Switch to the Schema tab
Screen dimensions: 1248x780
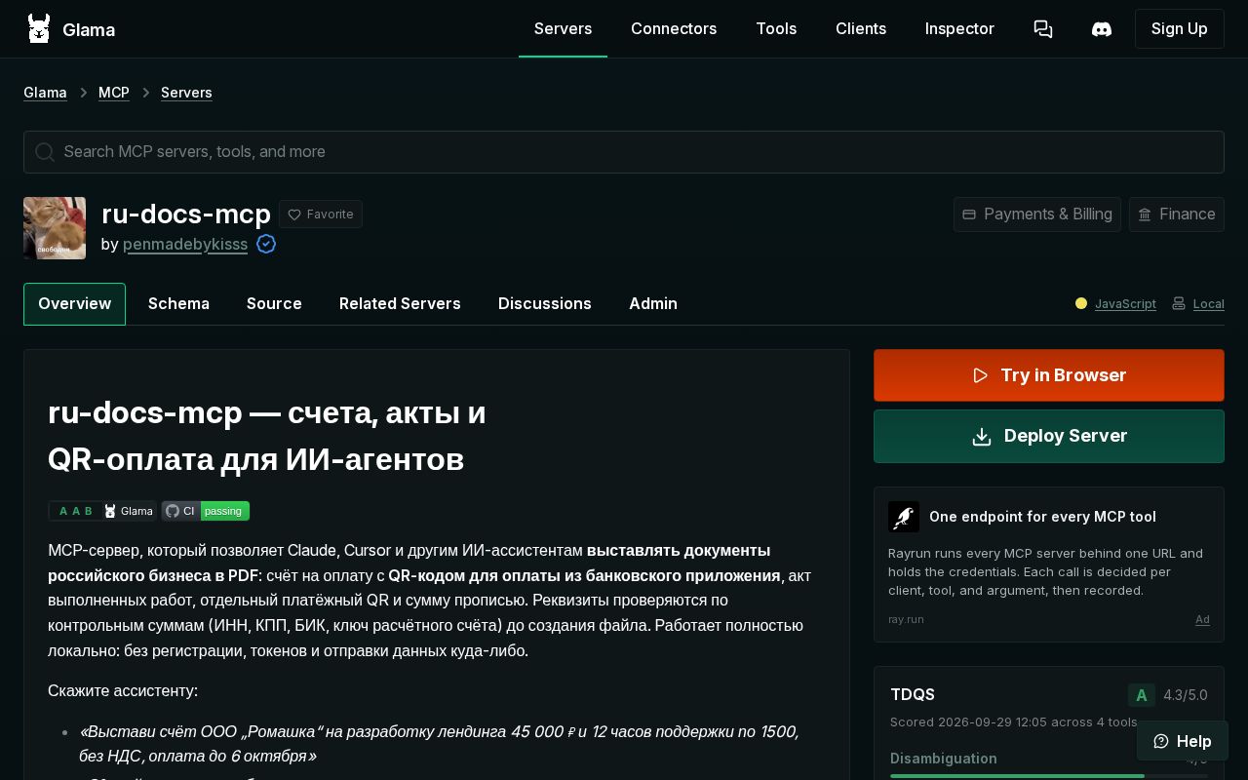click(178, 304)
